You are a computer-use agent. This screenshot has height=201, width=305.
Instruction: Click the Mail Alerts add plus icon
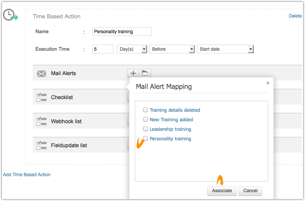pos(133,73)
